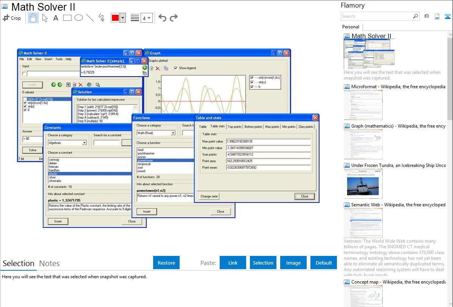453x307 pixels.
Task: Pick the ellipse shape tool
Action: (x=79, y=18)
